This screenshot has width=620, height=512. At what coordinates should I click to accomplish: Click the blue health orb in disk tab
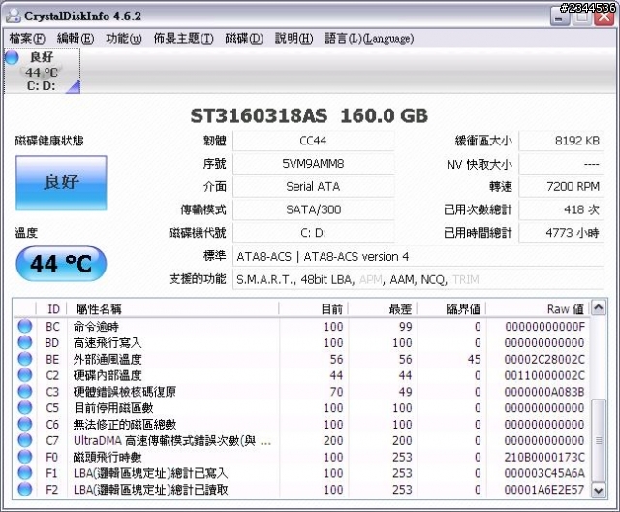(12, 57)
